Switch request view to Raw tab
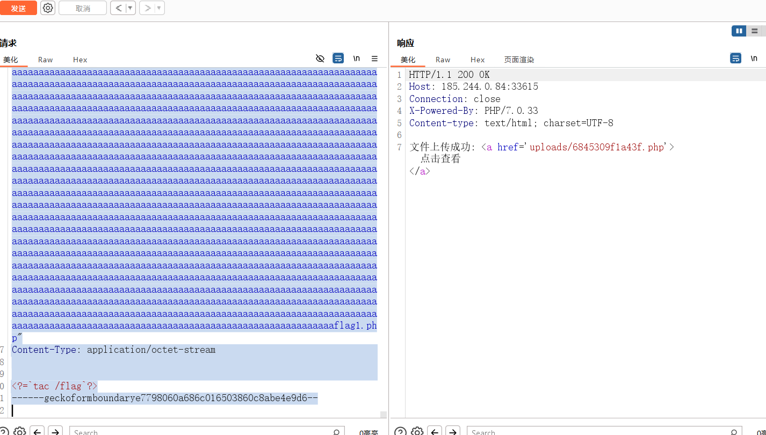 [46, 60]
